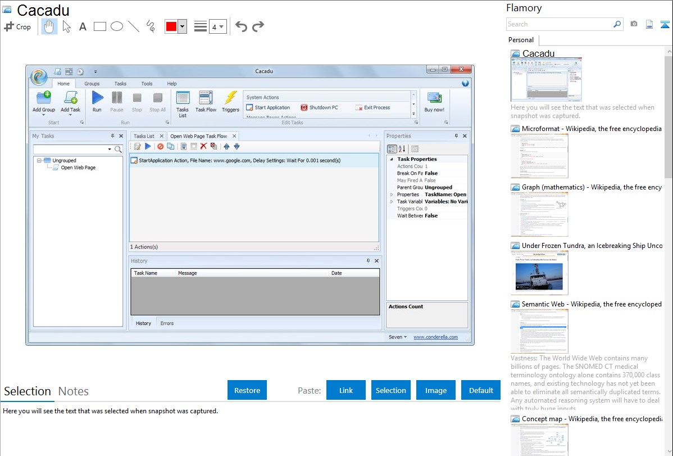Redo the last annotation
Screen dimensions: 673x456
coord(258,26)
